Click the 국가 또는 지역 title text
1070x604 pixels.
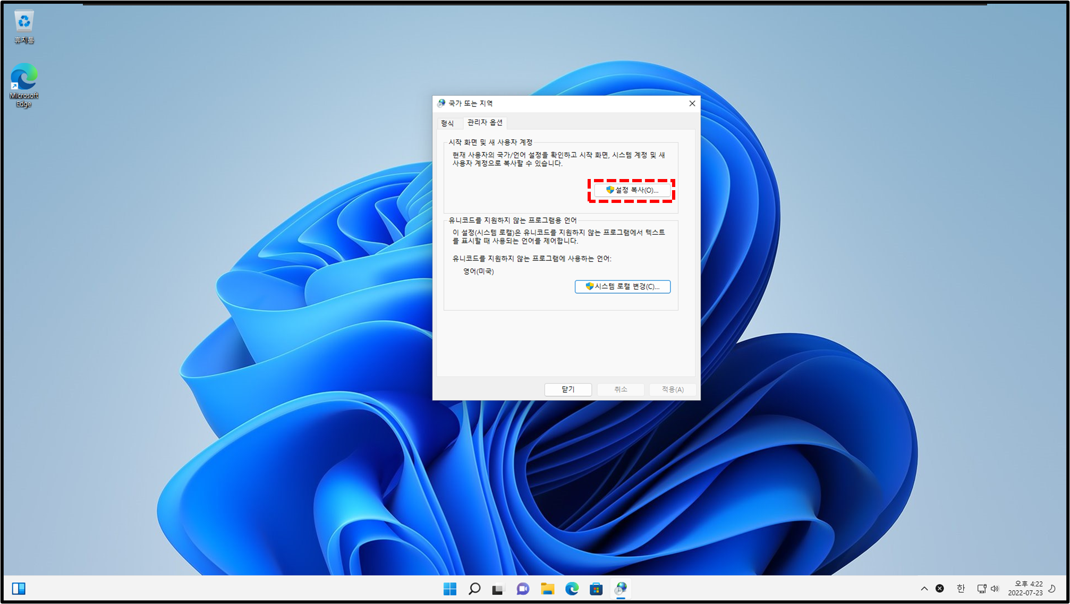tap(471, 104)
